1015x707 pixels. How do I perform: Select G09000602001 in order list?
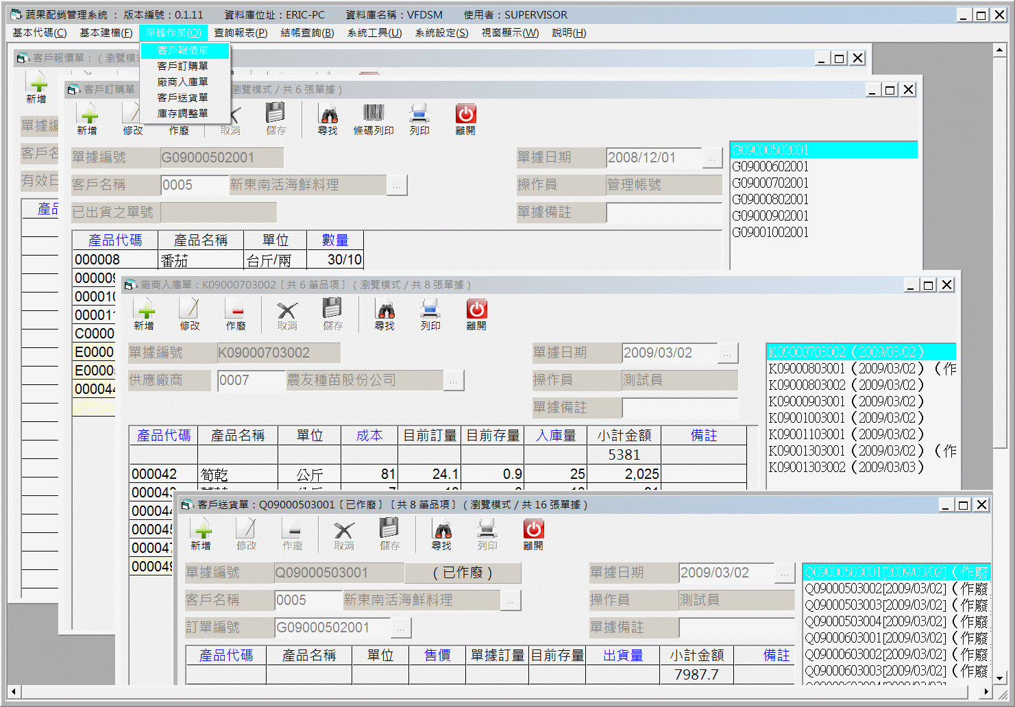(770, 166)
